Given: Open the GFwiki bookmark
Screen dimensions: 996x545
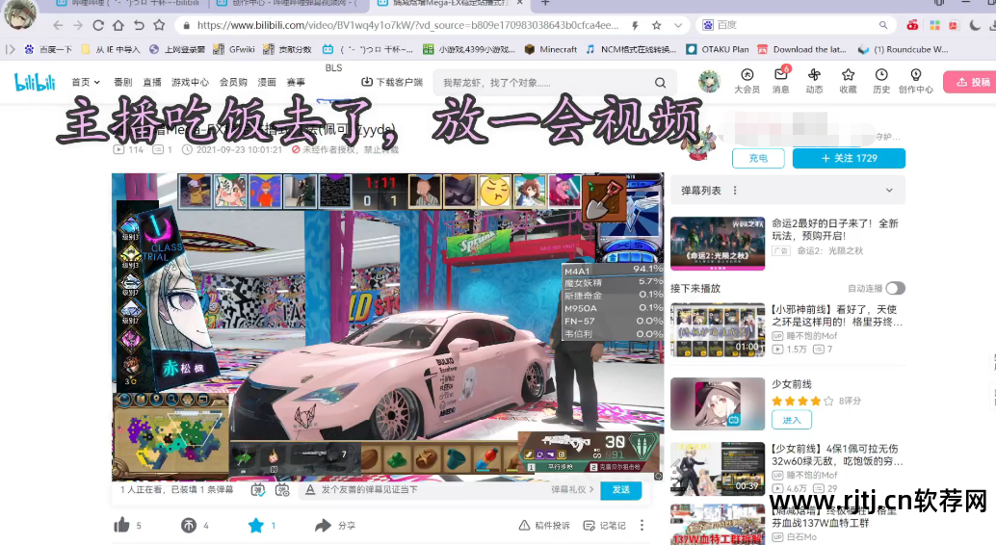Looking at the screenshot, I should [234, 49].
